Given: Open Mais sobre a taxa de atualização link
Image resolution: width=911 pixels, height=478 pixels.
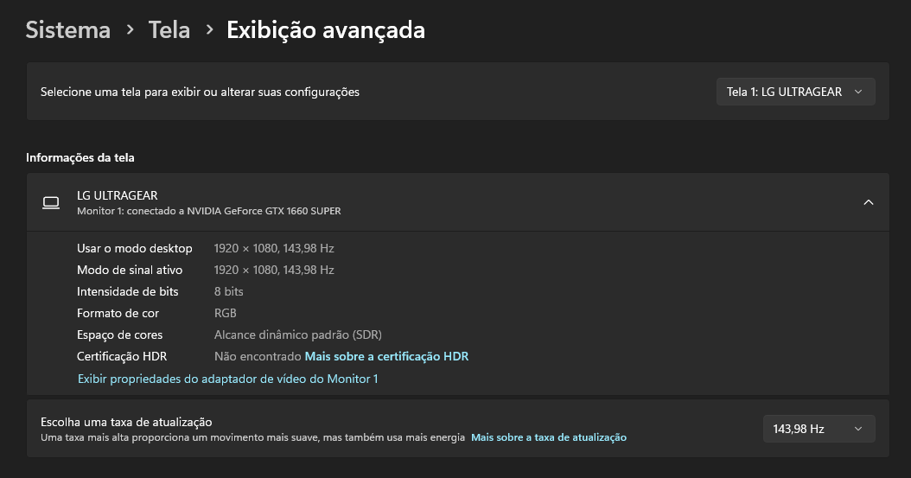Looking at the screenshot, I should (549, 437).
